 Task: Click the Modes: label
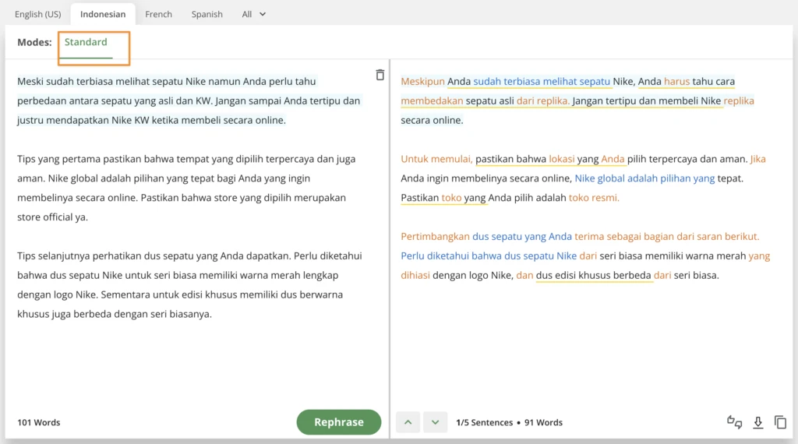(x=34, y=42)
